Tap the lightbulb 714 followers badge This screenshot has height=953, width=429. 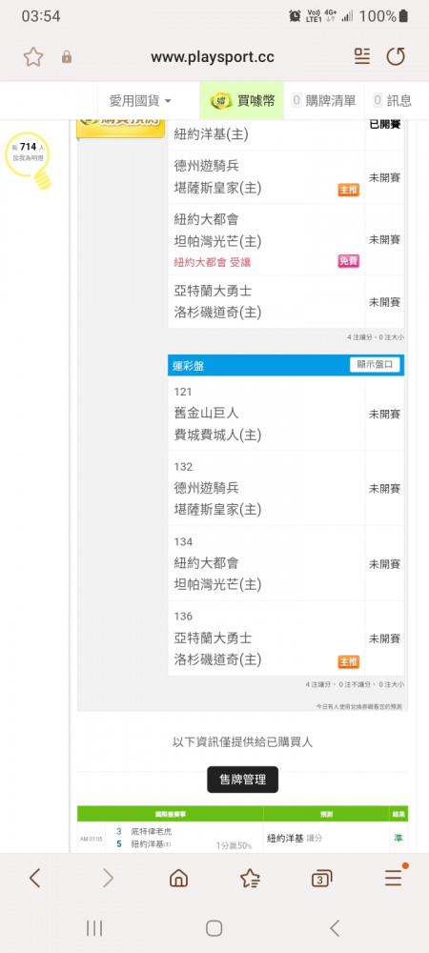[28, 159]
